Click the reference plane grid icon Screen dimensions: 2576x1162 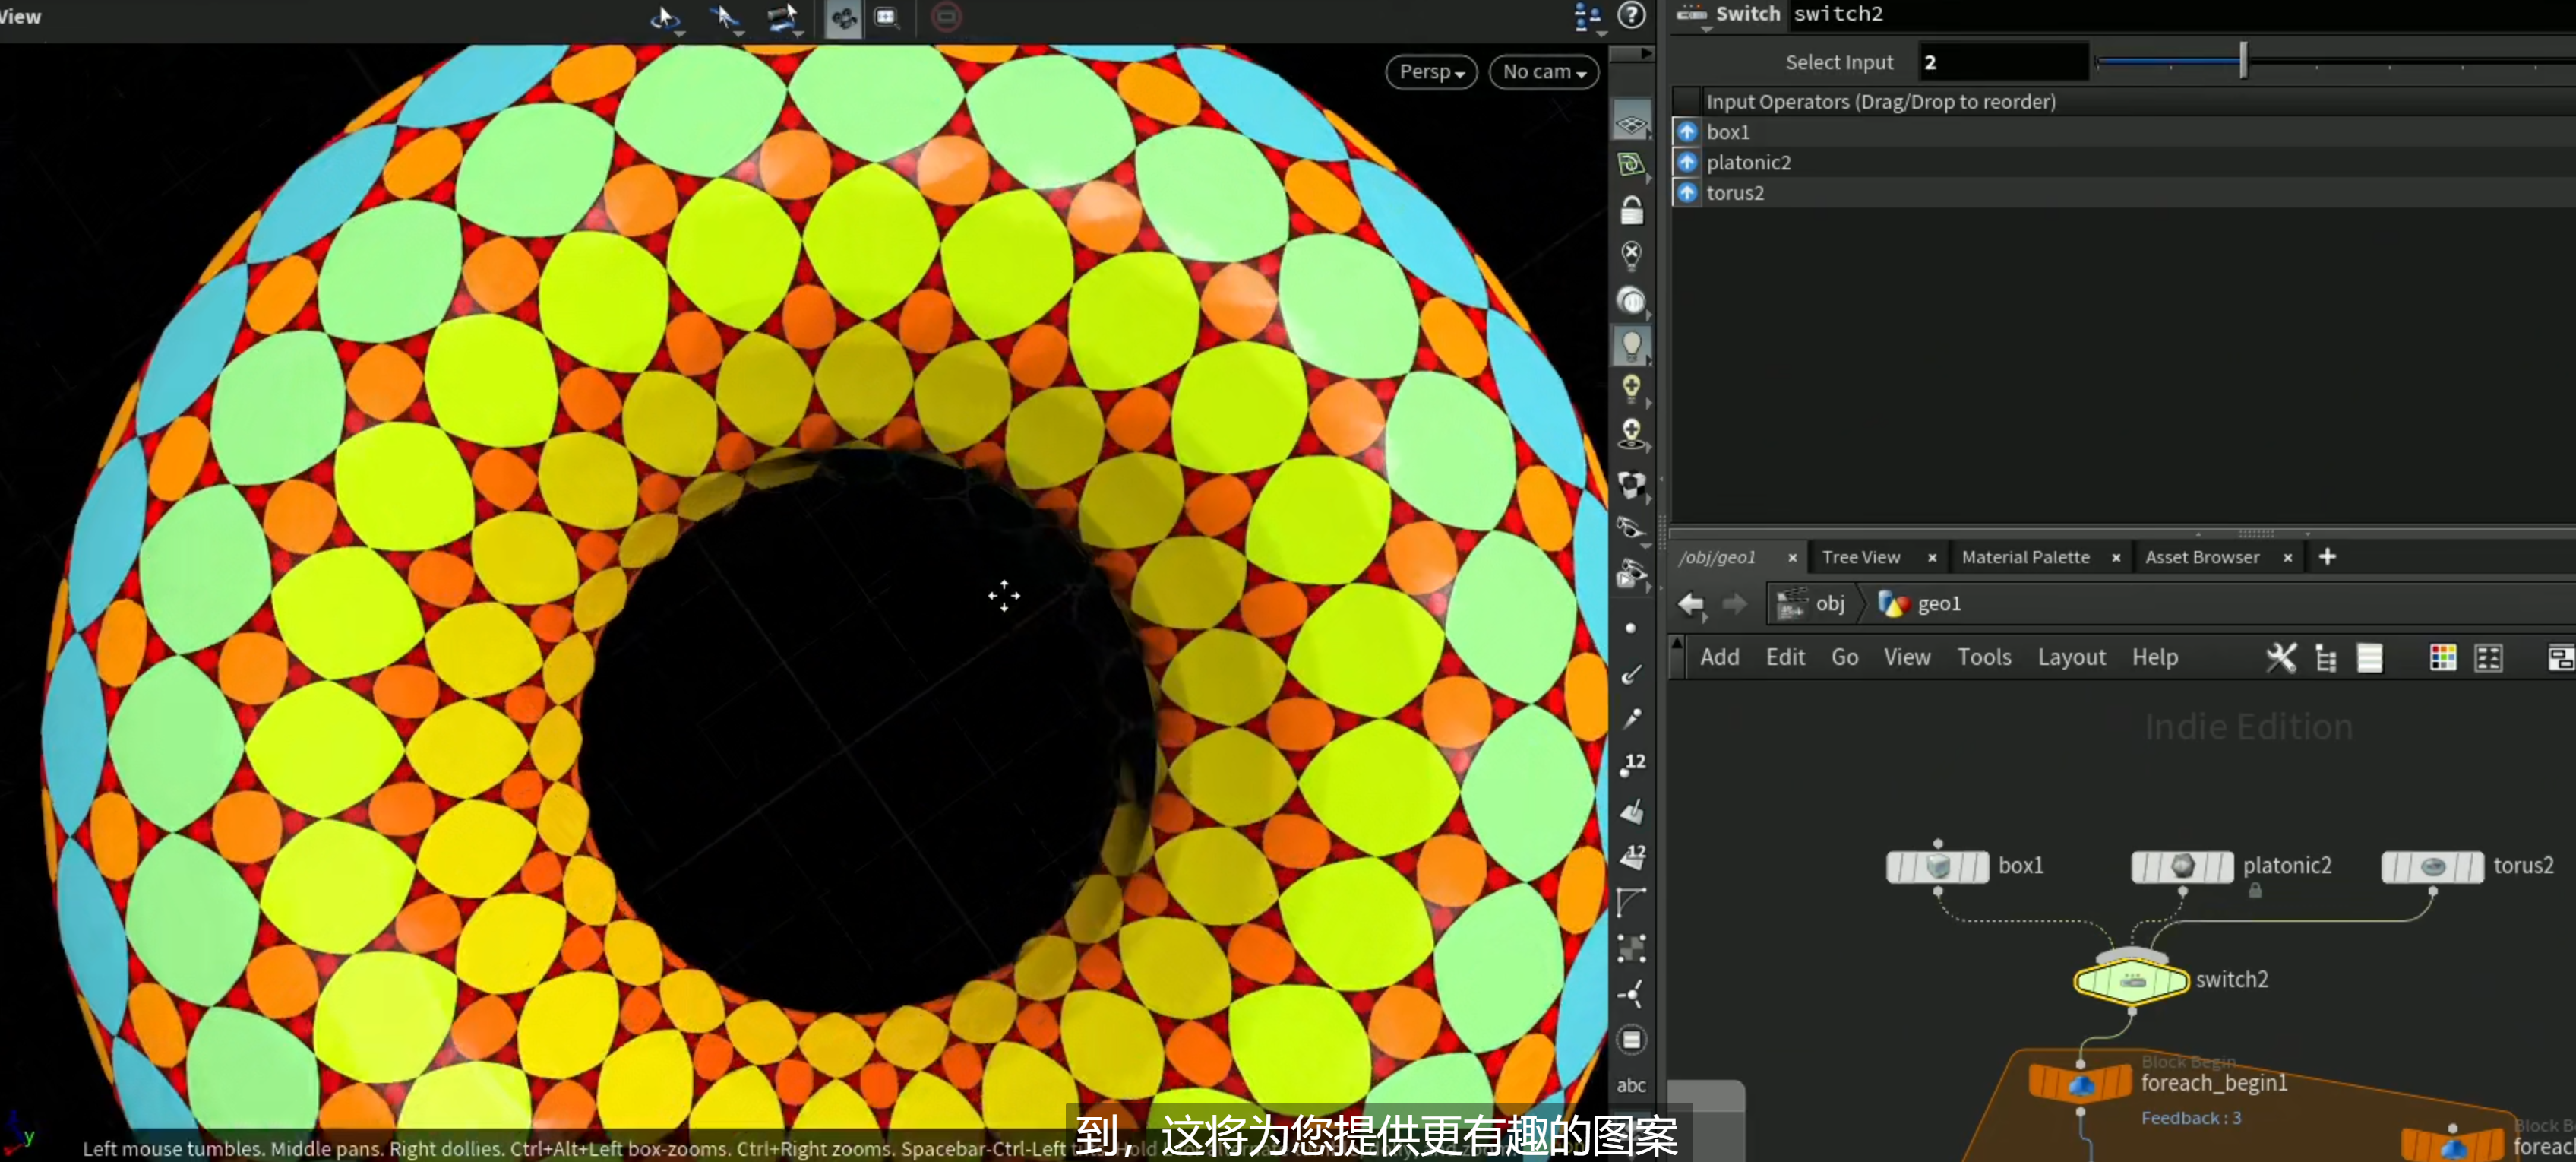click(1631, 123)
